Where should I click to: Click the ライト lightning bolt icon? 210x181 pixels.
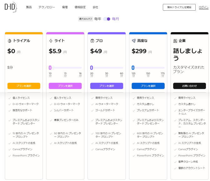tap(51, 41)
